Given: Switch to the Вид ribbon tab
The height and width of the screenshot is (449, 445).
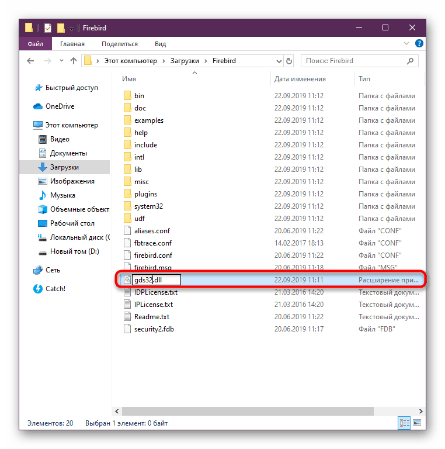Looking at the screenshot, I should click(x=161, y=44).
